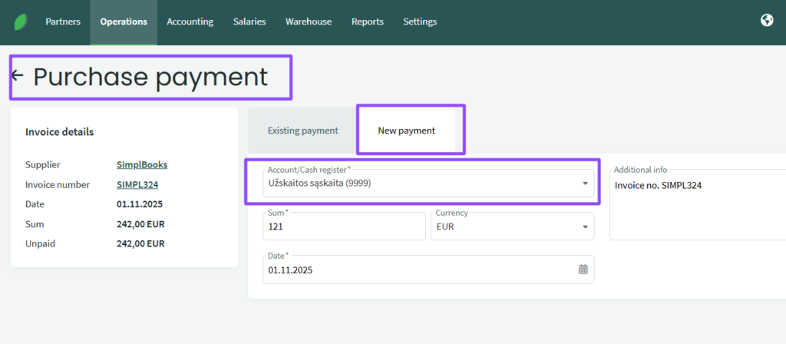Click the green leaf app logo
Screen dimensions: 786x344
click(x=21, y=21)
